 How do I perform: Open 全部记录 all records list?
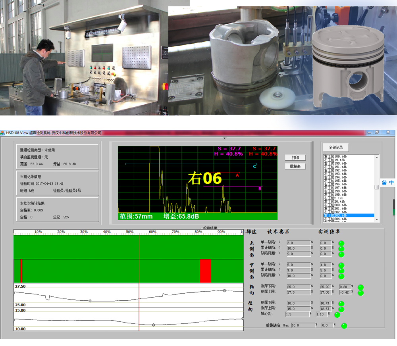[x=335, y=148]
